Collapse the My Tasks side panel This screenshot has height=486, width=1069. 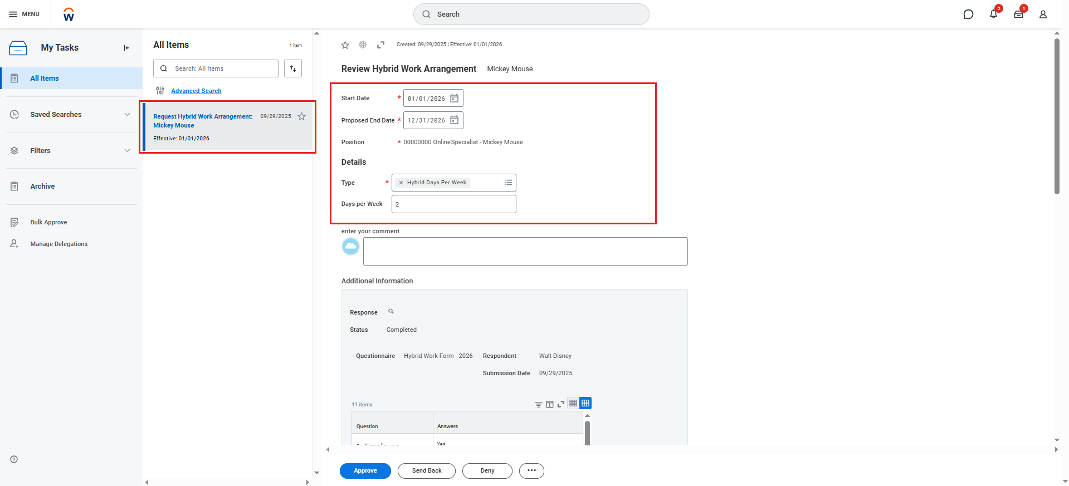pos(126,48)
